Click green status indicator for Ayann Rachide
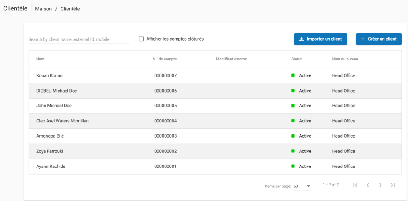 [x=293, y=166]
